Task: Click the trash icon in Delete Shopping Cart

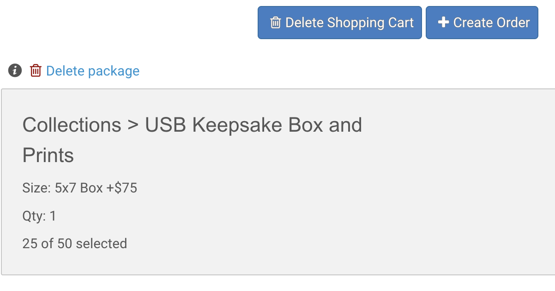Action: [x=275, y=23]
